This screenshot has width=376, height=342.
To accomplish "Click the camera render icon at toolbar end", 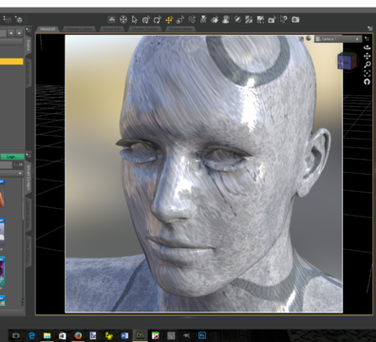I will click(295, 20).
